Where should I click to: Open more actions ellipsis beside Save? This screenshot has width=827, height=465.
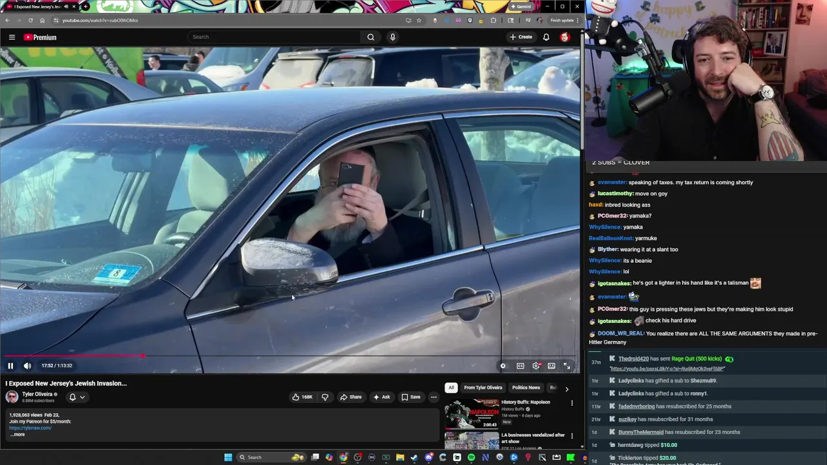[x=434, y=397]
